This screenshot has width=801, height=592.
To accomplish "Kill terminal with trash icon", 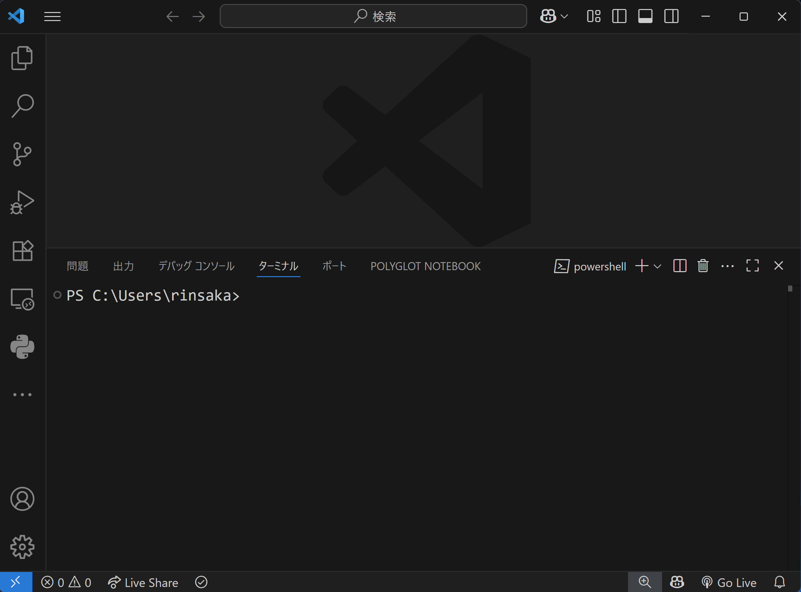I will (703, 266).
